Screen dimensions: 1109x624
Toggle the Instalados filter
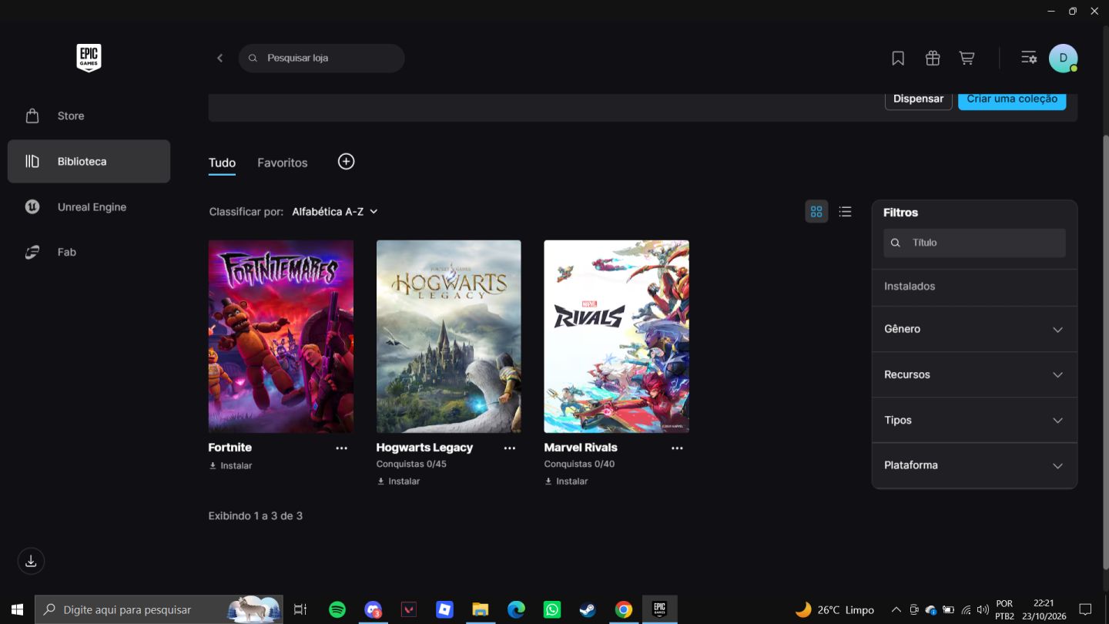(x=974, y=286)
